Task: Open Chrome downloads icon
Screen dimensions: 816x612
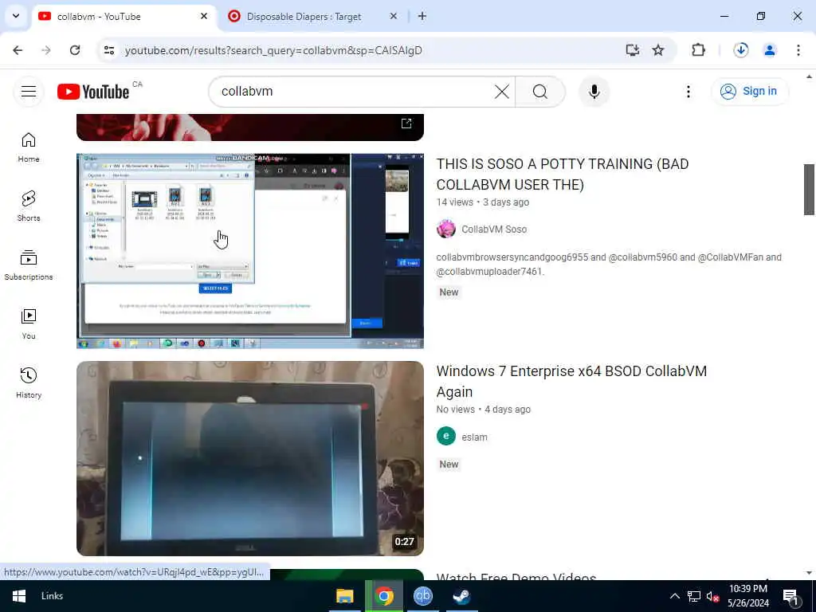Action: (740, 50)
